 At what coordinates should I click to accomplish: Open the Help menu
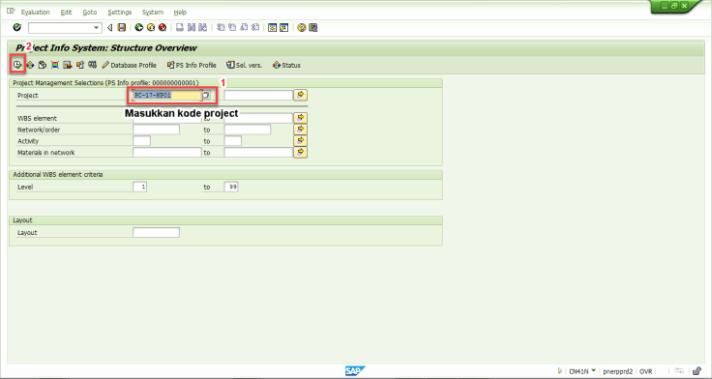point(180,13)
